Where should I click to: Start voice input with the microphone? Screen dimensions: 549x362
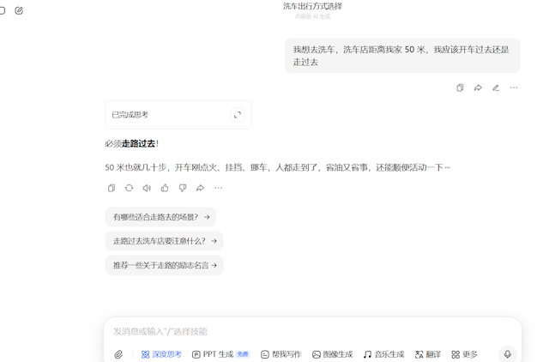(x=507, y=354)
